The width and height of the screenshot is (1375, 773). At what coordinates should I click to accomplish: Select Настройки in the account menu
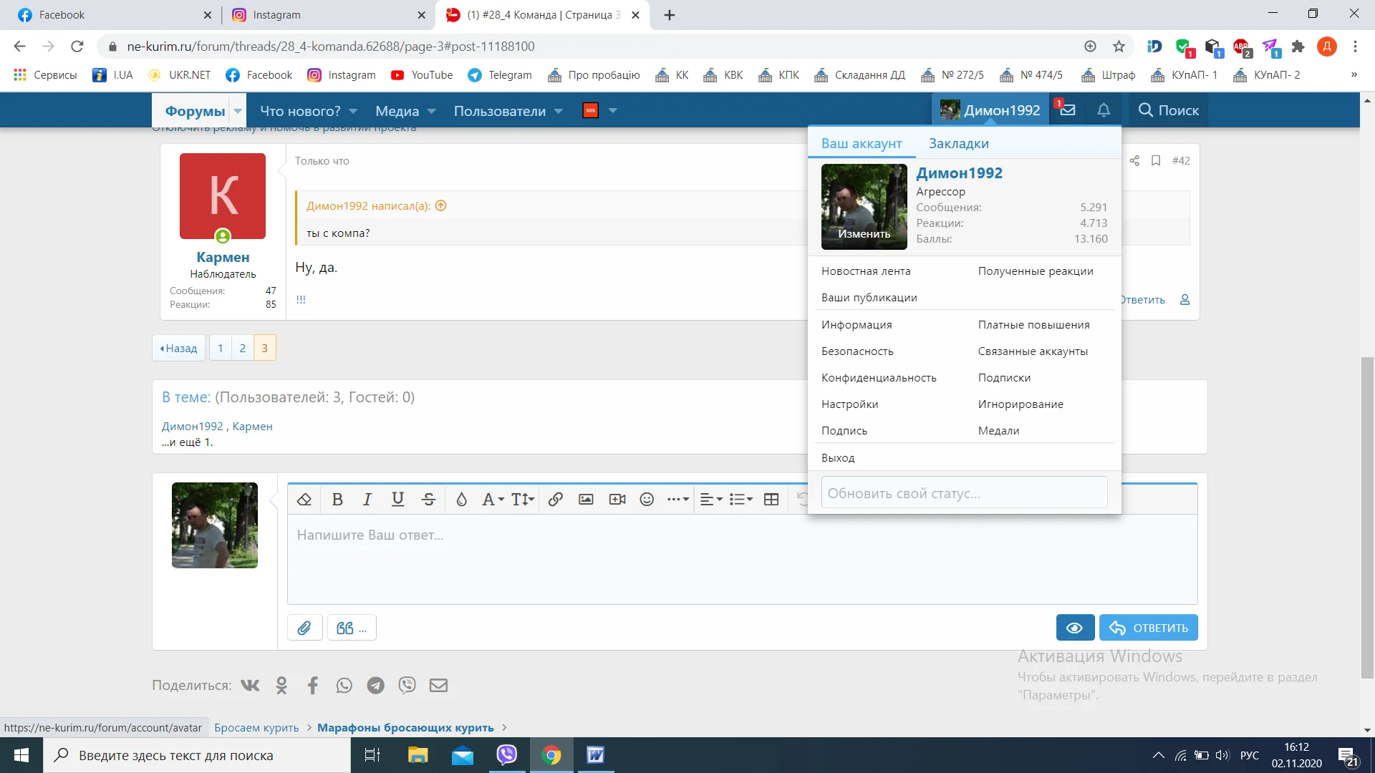(849, 404)
